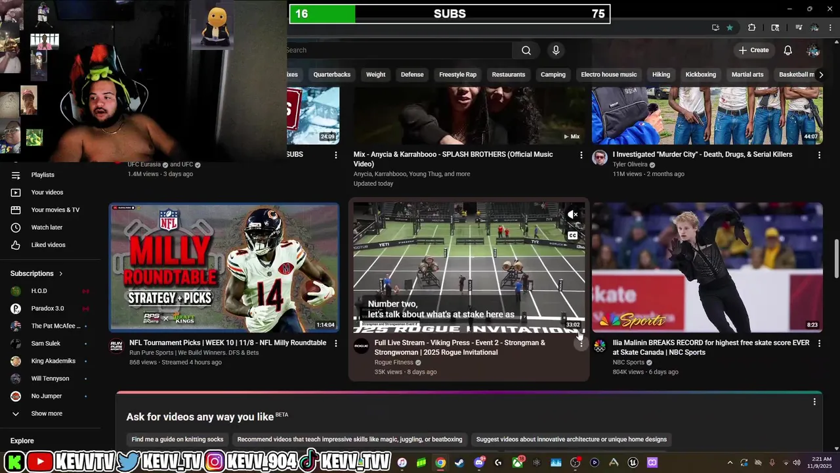Screen dimensions: 840x473
Task: Open the Chrome profile avatar in the toolbar
Action: click(x=814, y=28)
